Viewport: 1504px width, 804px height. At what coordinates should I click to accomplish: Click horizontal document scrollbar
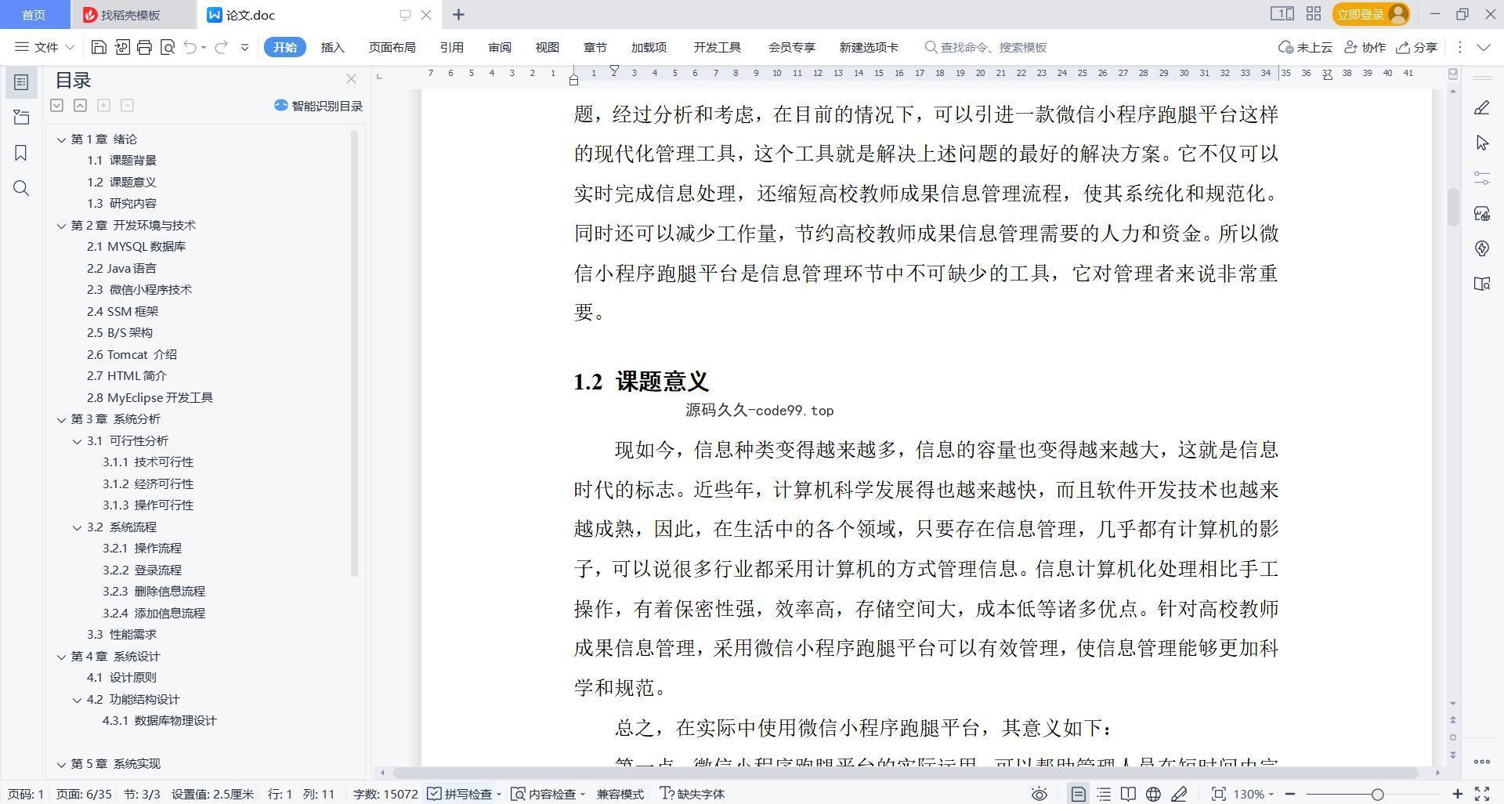coord(906,773)
